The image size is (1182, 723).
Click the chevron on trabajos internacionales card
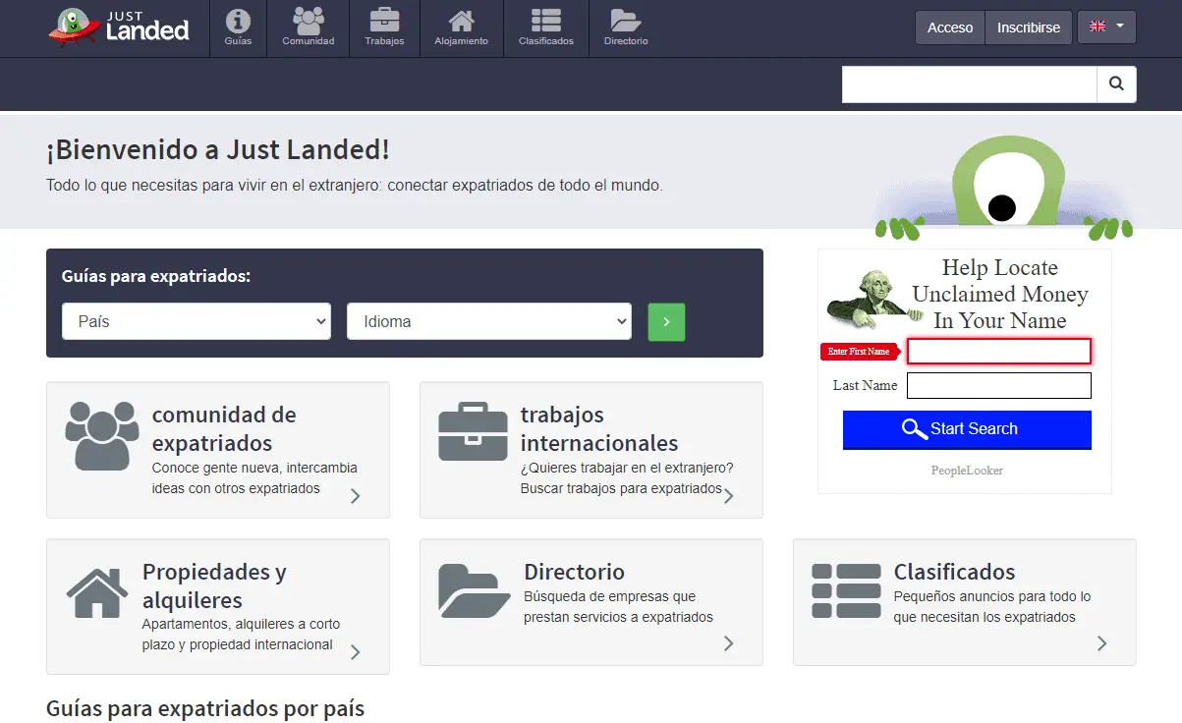[729, 496]
